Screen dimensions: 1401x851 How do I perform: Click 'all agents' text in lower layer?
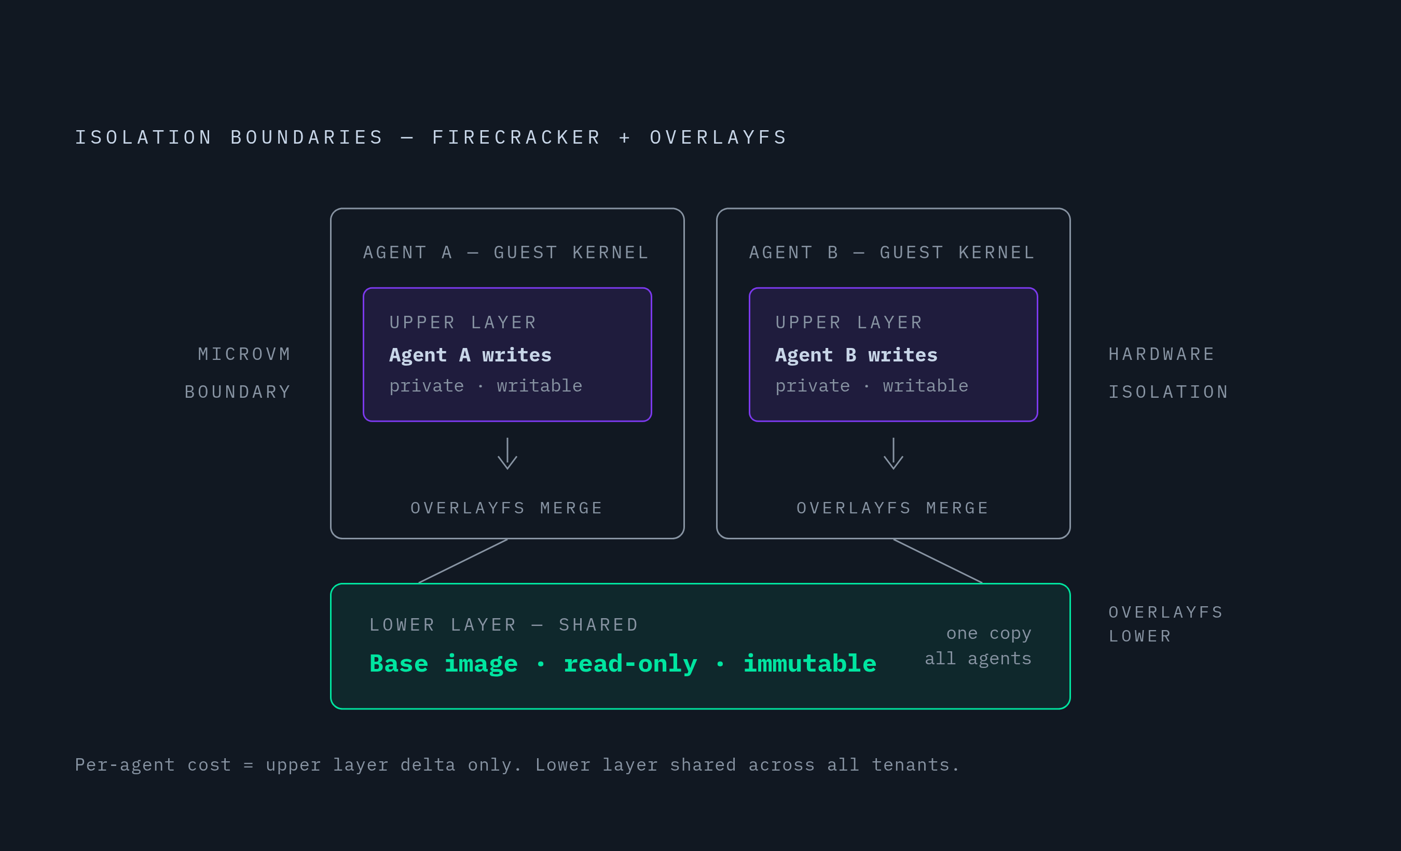(978, 659)
